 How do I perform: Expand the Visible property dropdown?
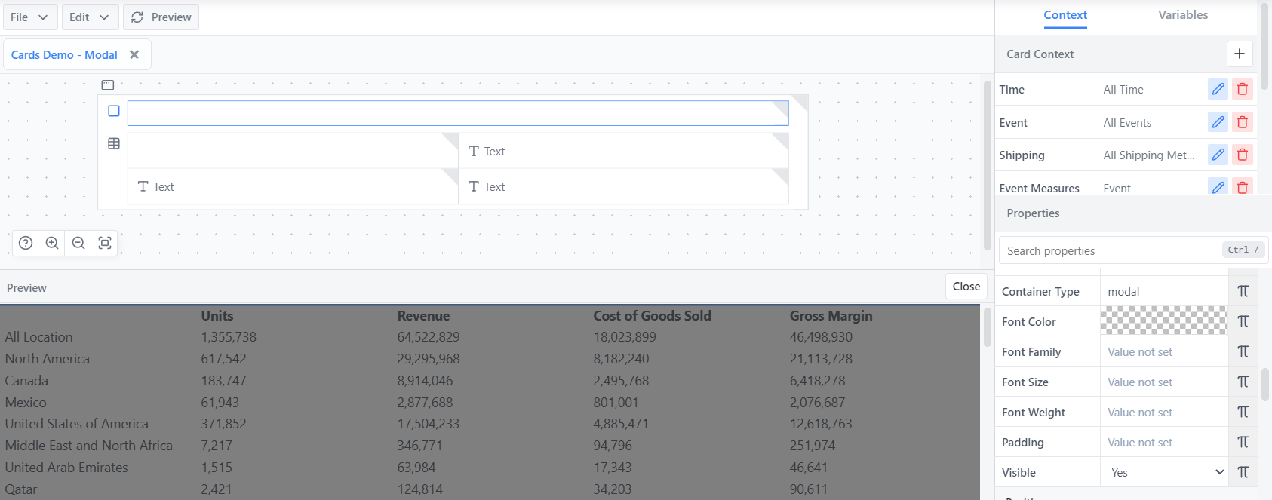pyautogui.click(x=1165, y=472)
